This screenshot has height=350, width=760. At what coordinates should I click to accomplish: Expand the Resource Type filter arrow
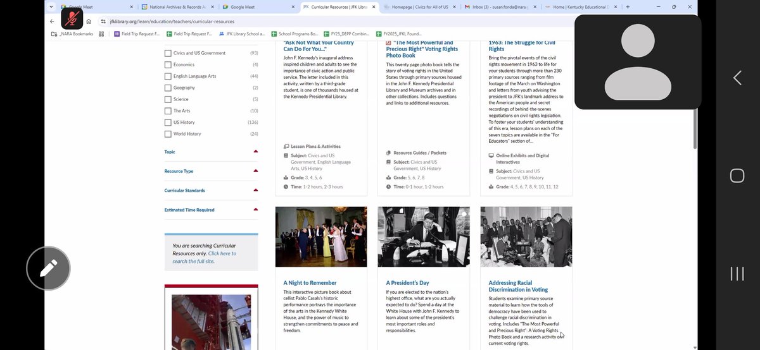(256, 171)
